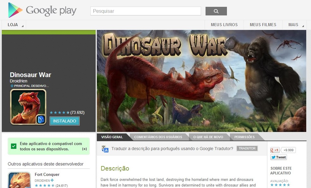
Task: Go to MEUS LIVROS
Action: 224,25
